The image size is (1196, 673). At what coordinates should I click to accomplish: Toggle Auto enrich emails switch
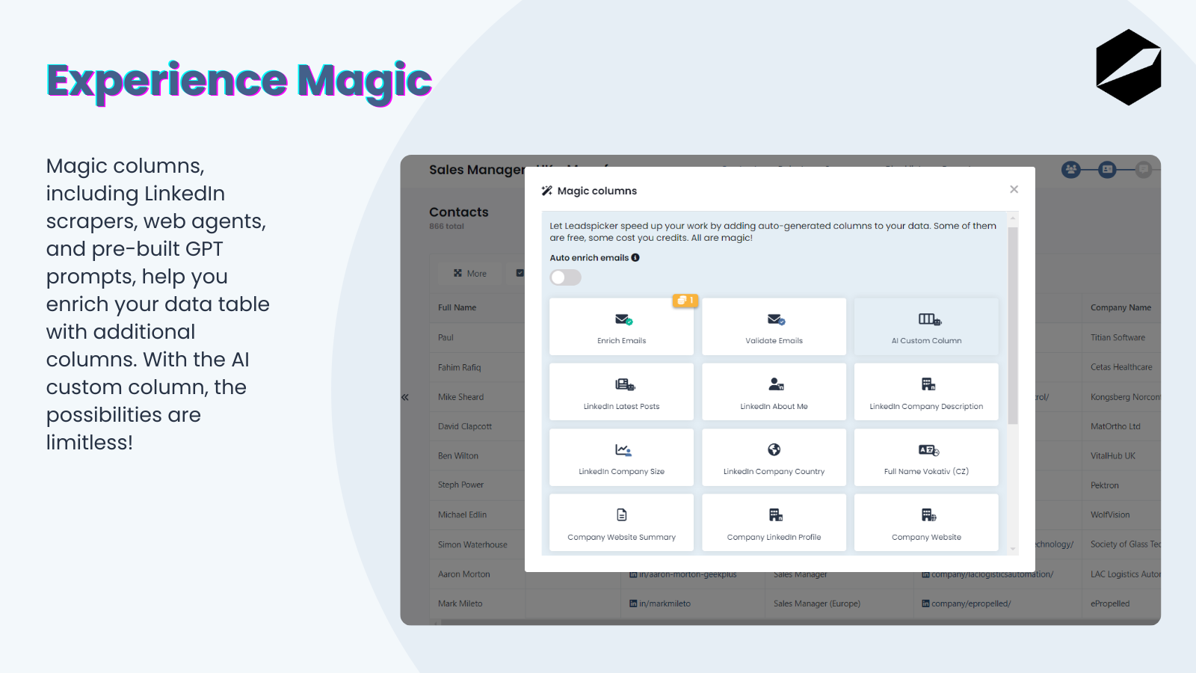tap(565, 277)
